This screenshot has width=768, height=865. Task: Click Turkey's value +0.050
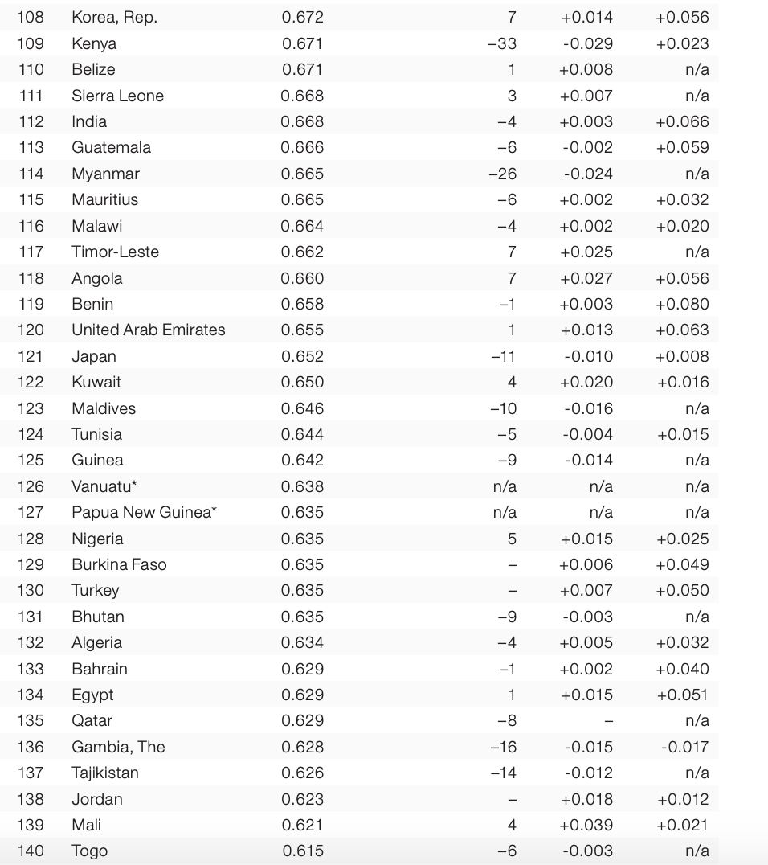pyautogui.click(x=682, y=590)
